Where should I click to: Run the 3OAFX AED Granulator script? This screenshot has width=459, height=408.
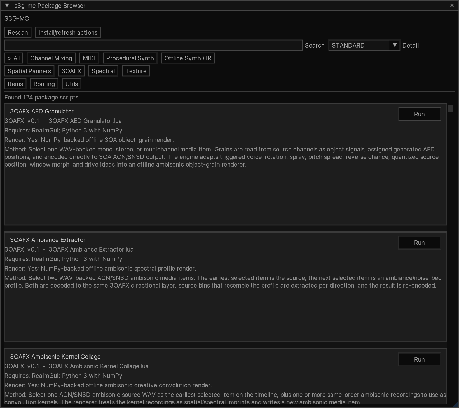click(x=420, y=114)
